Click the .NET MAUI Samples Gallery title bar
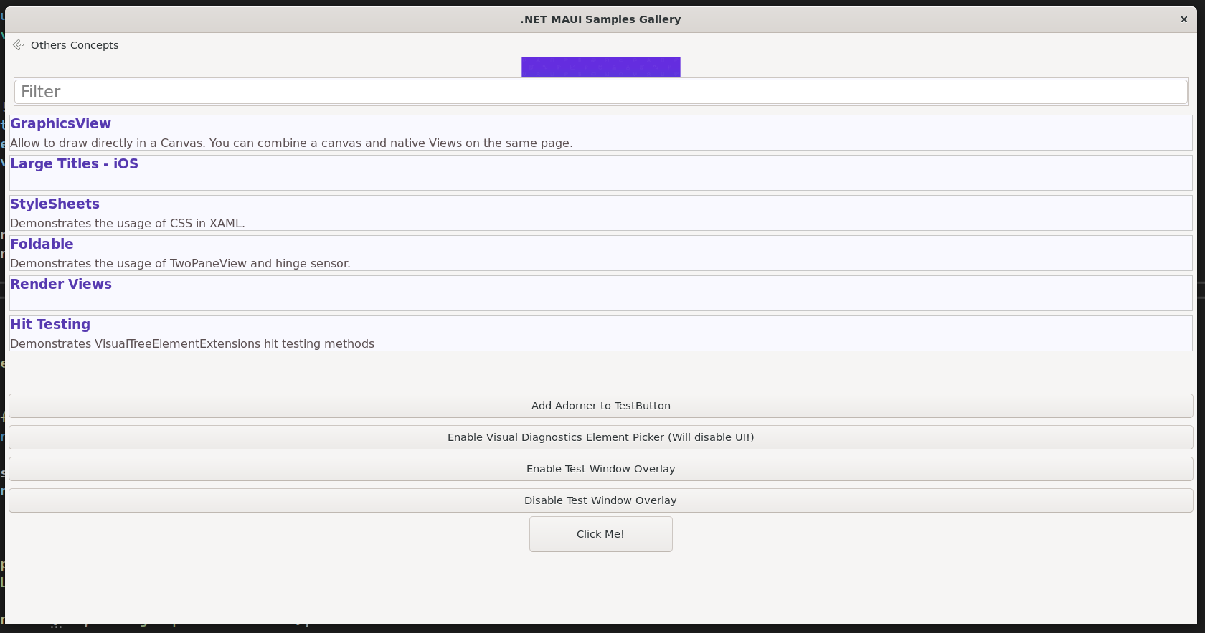 600,19
